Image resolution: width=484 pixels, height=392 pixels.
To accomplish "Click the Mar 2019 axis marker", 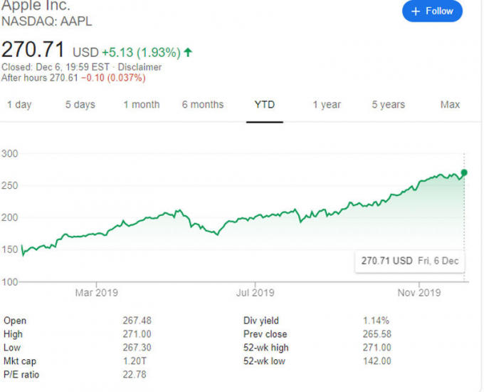I will coord(96,292).
